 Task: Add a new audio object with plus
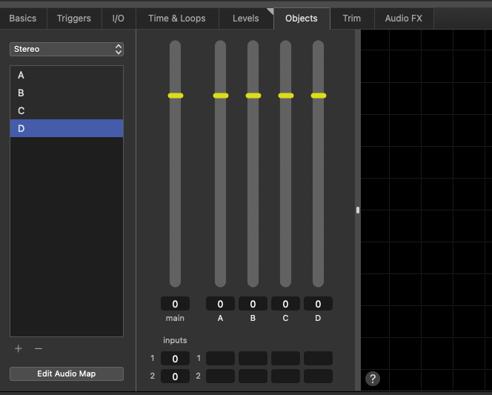pos(19,348)
